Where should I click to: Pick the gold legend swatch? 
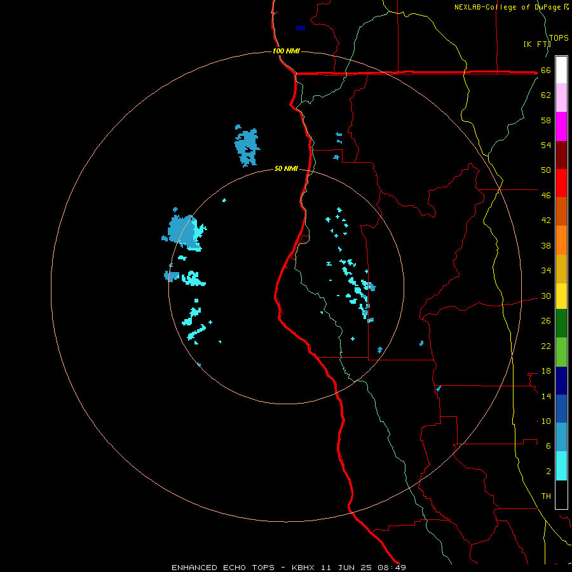[561, 269]
